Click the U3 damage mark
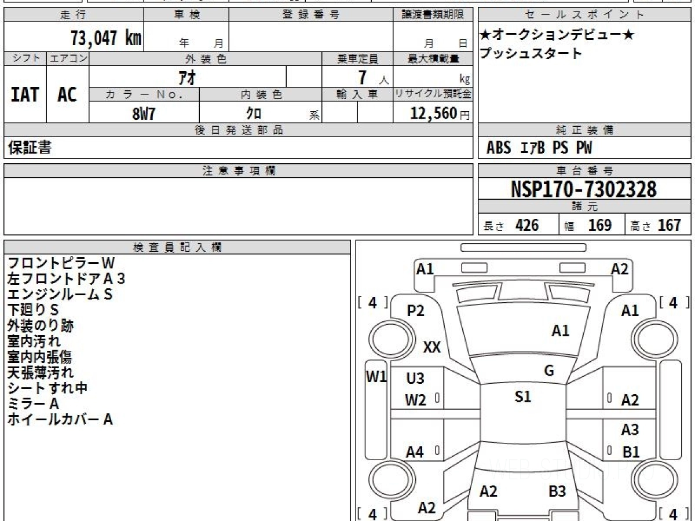695x521 pixels. click(x=415, y=379)
